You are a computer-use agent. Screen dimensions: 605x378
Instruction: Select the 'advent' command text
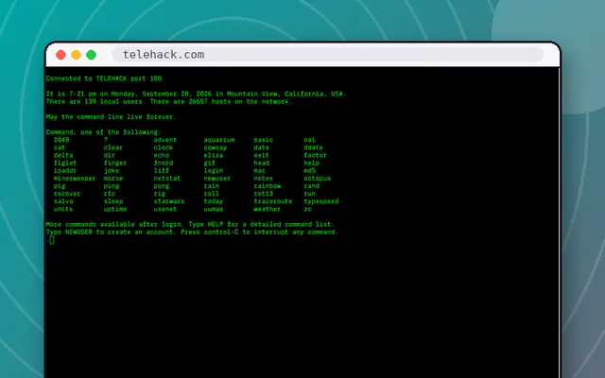(x=165, y=140)
